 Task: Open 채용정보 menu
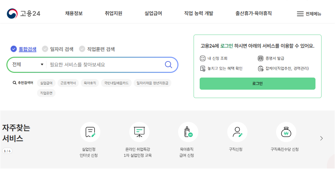[x=74, y=13]
